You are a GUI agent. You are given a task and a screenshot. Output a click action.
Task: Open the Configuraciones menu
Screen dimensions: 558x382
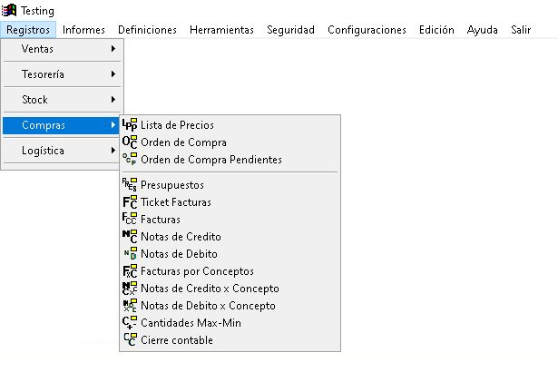pos(367,30)
